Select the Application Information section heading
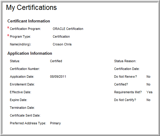160x136 pixels. coord(30,53)
